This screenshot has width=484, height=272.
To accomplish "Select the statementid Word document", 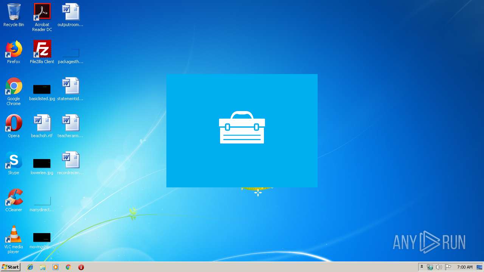I will (70, 89).
